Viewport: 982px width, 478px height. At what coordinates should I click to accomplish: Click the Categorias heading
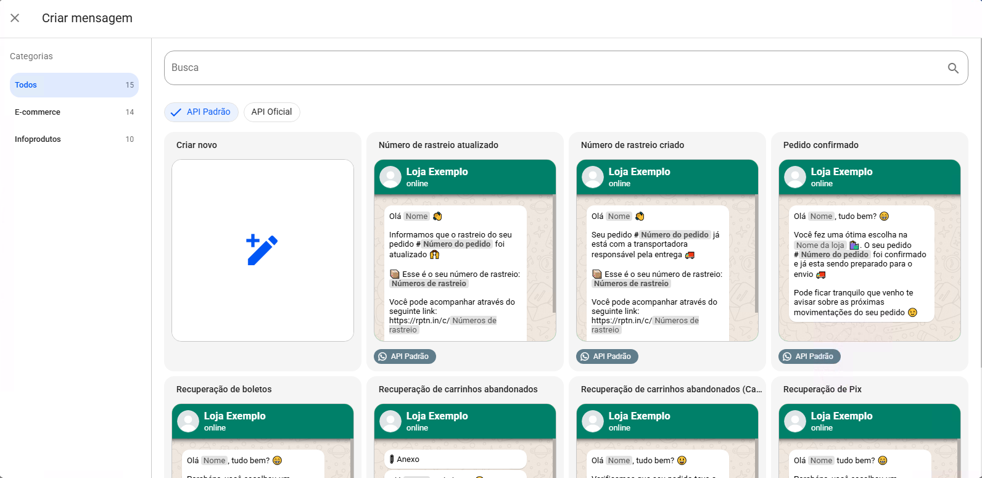tap(31, 56)
